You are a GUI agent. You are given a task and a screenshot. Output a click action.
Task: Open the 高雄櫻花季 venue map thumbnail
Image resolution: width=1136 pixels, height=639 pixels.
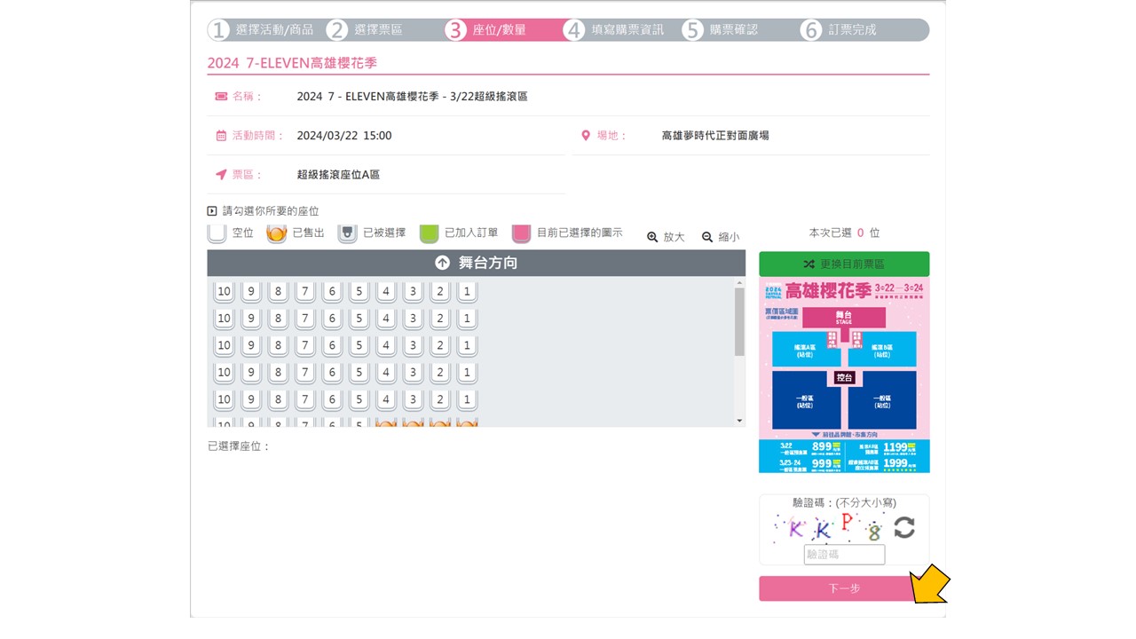click(844, 375)
